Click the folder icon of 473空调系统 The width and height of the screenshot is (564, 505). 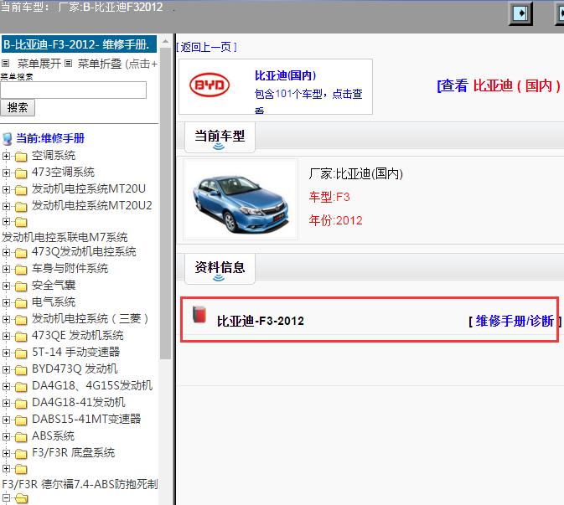[21, 173]
